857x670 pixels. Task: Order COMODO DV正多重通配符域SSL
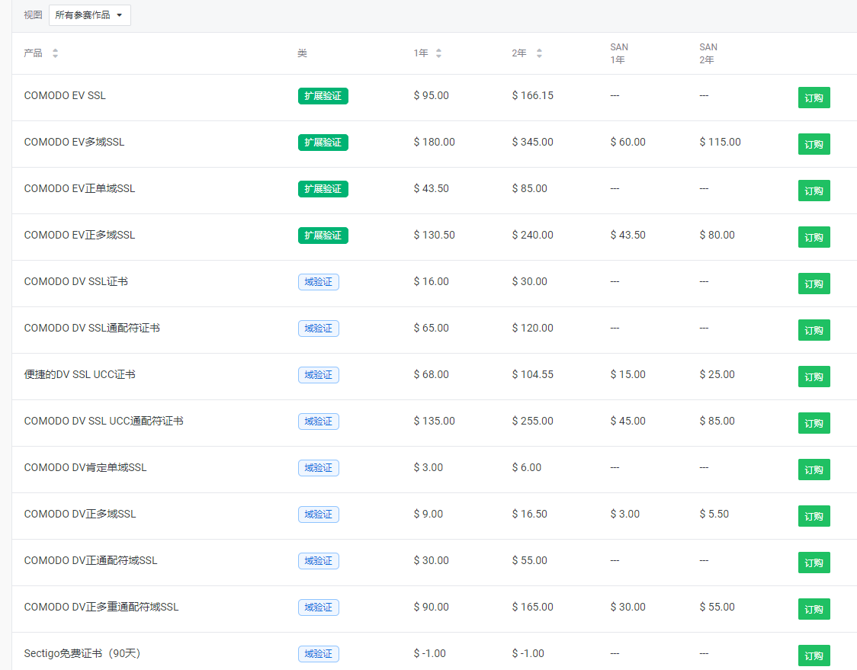[814, 609]
